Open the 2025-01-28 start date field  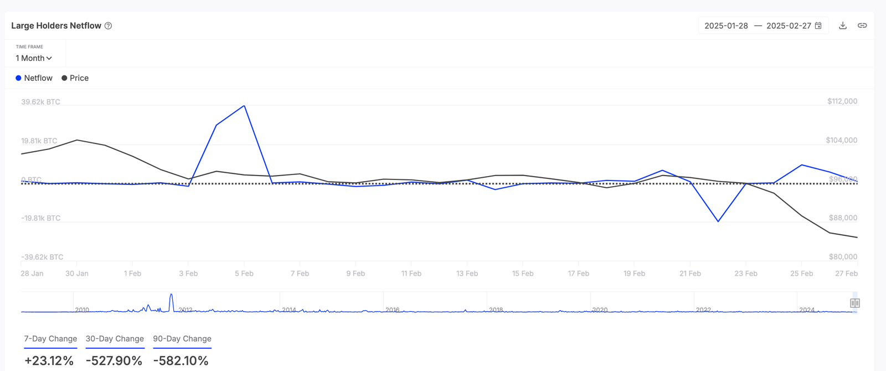pos(726,25)
